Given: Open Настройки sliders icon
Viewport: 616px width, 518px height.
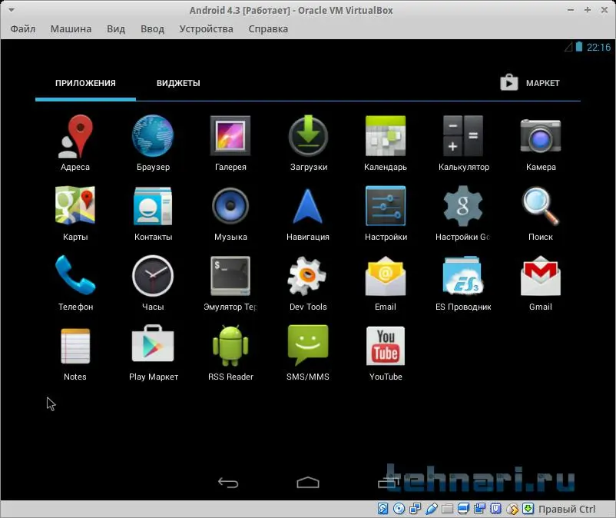Looking at the screenshot, I should (386, 206).
